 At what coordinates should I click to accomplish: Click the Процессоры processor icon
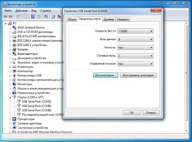14,119
